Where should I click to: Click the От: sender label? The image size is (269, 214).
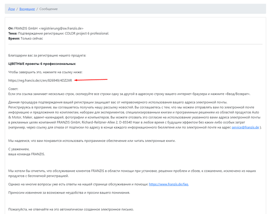pos(11,28)
